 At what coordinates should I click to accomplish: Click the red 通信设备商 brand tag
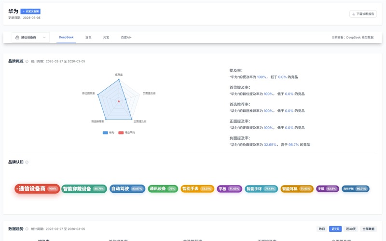37,188
